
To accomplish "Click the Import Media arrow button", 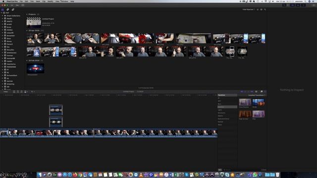I will (12, 5).
